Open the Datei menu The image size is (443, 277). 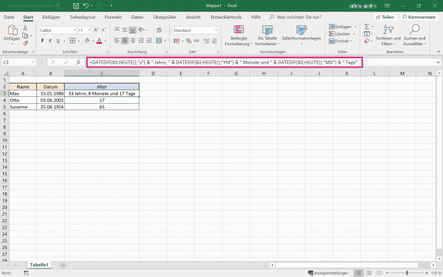click(10, 17)
